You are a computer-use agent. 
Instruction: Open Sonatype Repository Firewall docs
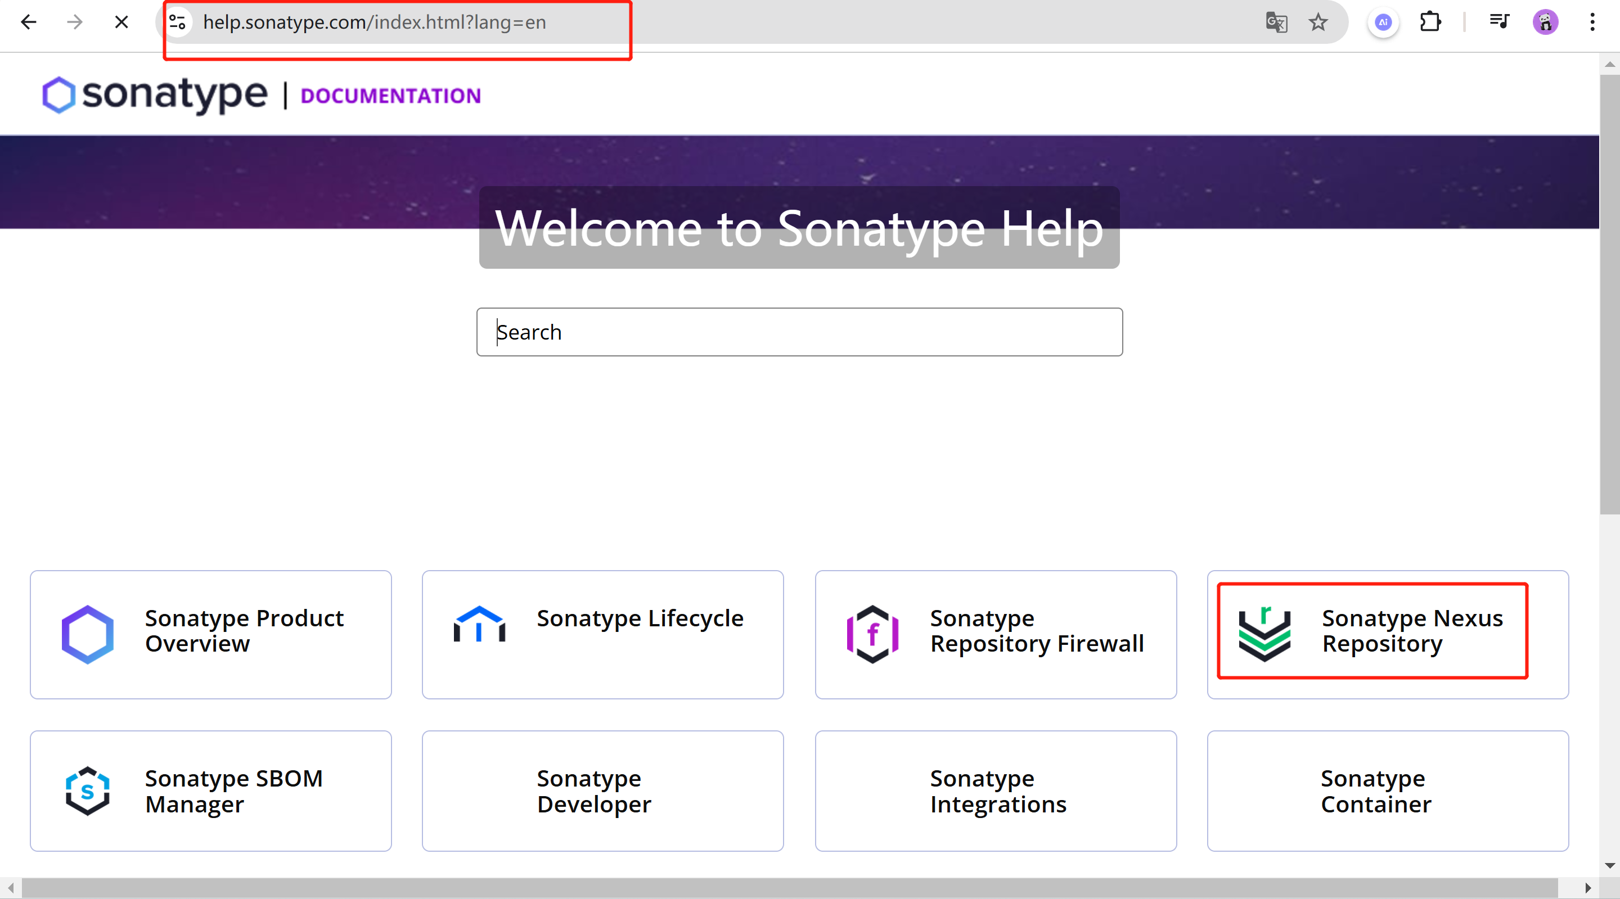[996, 634]
